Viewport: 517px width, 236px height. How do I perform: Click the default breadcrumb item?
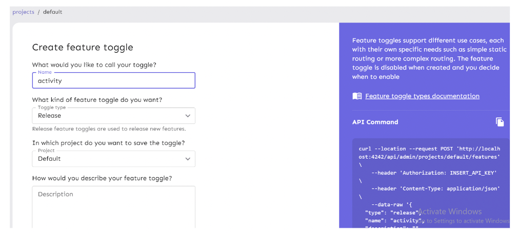pos(52,12)
